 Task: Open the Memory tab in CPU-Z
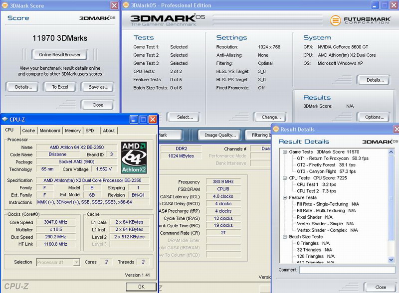coord(73,131)
